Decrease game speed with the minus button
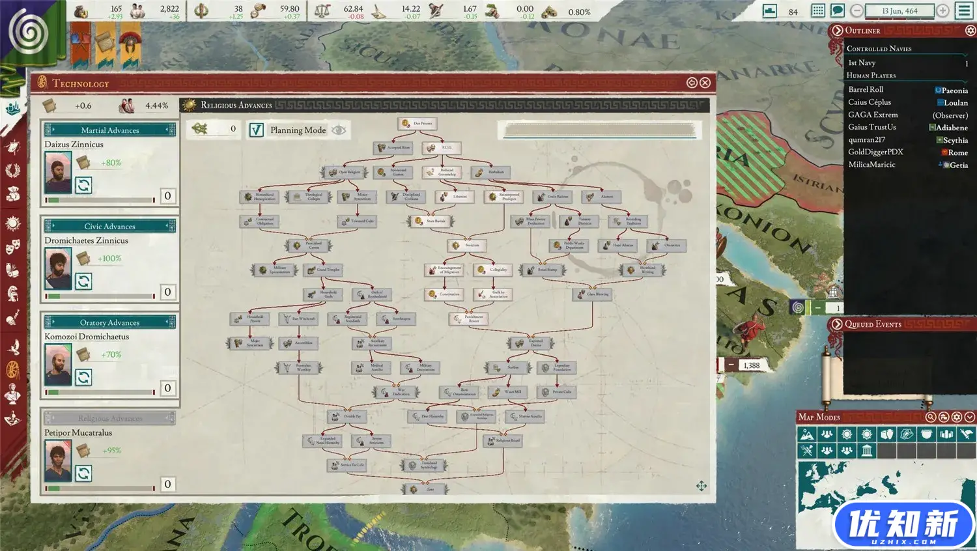This screenshot has width=977, height=551. (x=857, y=10)
